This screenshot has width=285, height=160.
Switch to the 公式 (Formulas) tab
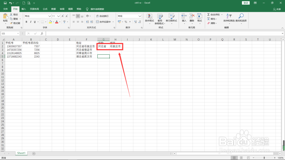point(45,9)
